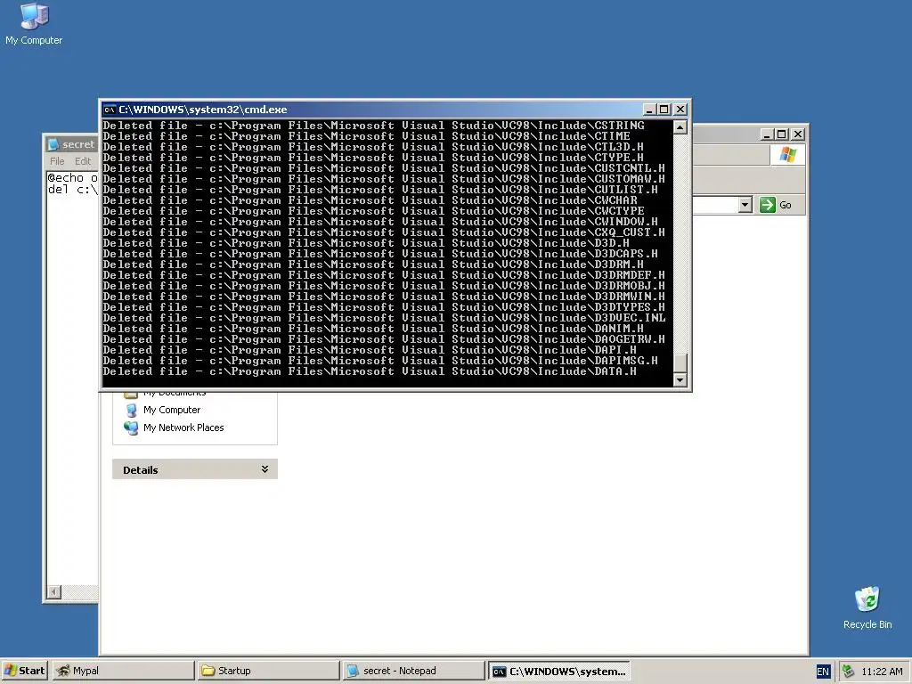Click My Computer link in sidebar
The width and height of the screenshot is (912, 684).
(x=172, y=410)
